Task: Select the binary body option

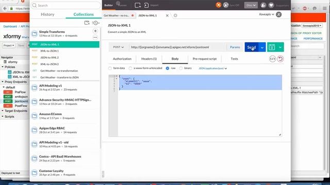Action: [181, 68]
